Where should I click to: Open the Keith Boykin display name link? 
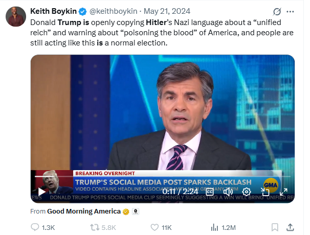click(53, 11)
